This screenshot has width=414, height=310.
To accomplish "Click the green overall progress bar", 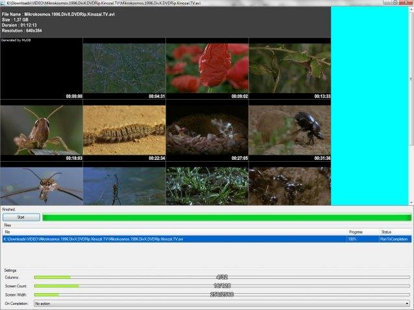I will pos(227,217).
